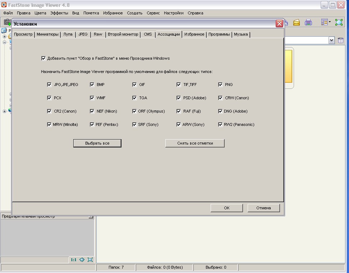
Task: Click the fit-to-window icon in preview panel
Action: coord(82,260)
